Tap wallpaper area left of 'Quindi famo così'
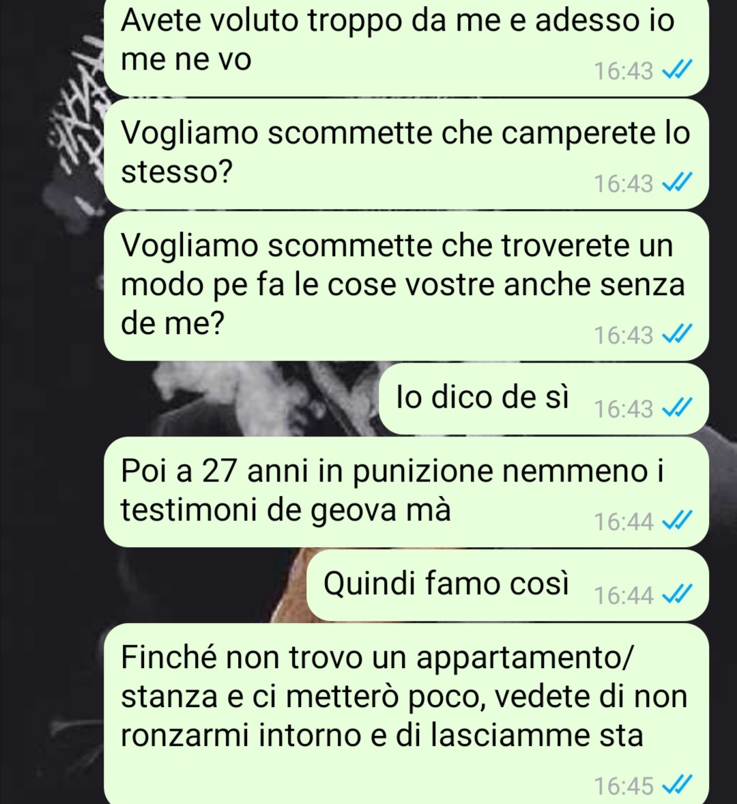737x804 pixels. [154, 585]
